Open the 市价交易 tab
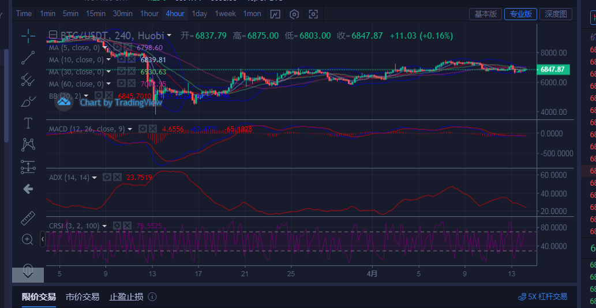Viewport: 596px width, 308px height. 82,297
